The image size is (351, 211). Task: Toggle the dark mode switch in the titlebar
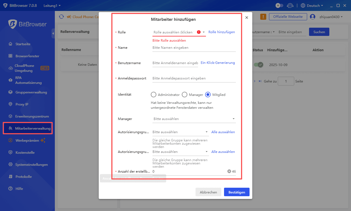[279, 5]
